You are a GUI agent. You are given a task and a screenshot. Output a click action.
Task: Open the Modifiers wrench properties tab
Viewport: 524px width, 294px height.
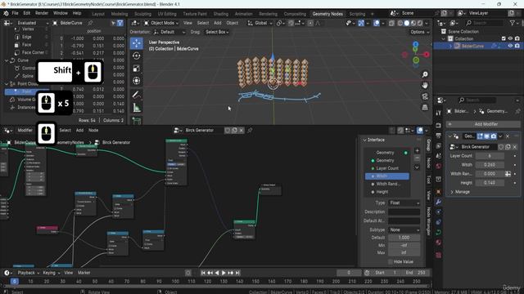pos(439,202)
